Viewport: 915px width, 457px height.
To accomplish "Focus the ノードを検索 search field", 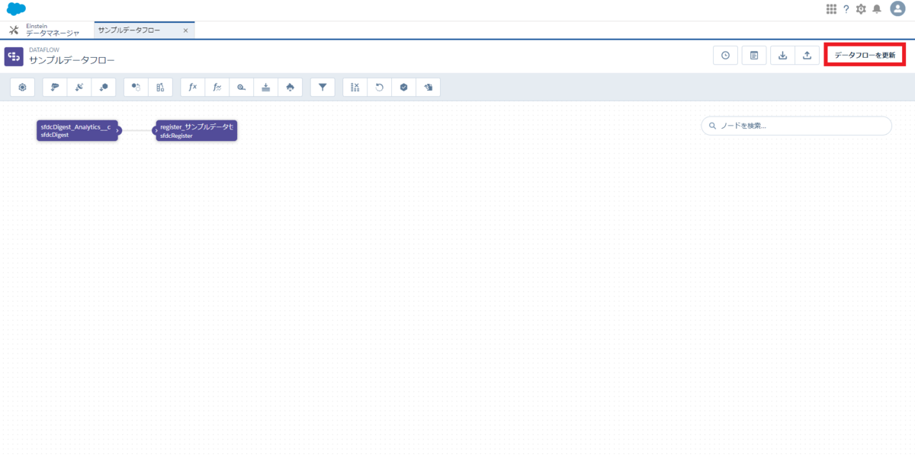I will (796, 126).
